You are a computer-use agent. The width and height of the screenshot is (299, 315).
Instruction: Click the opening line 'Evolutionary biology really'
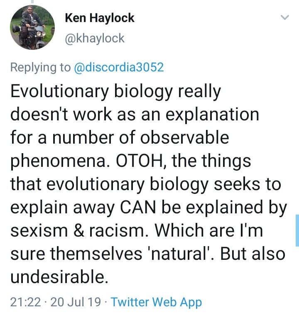115,92
